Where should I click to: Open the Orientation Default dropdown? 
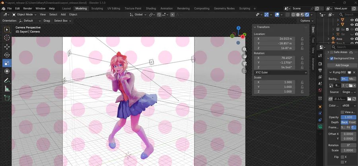click(30, 21)
